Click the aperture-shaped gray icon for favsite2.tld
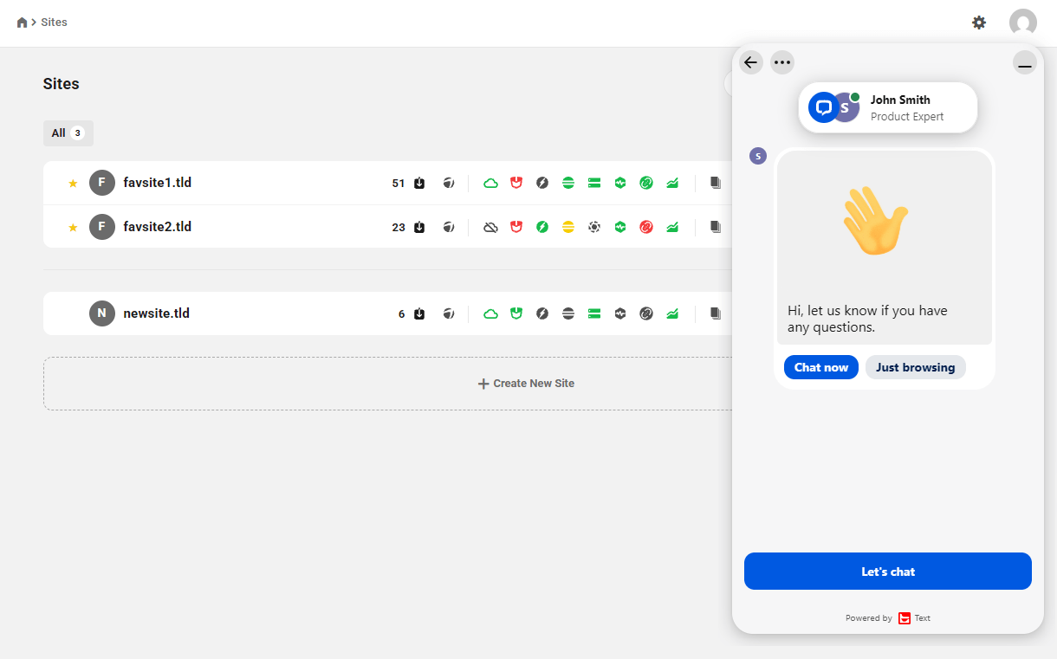This screenshot has width=1057, height=659. click(x=594, y=227)
